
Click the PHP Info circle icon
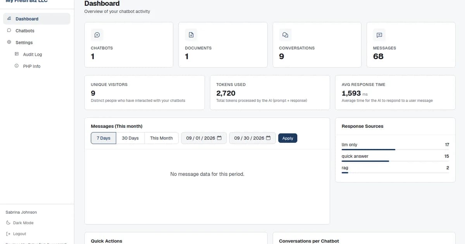(17, 66)
